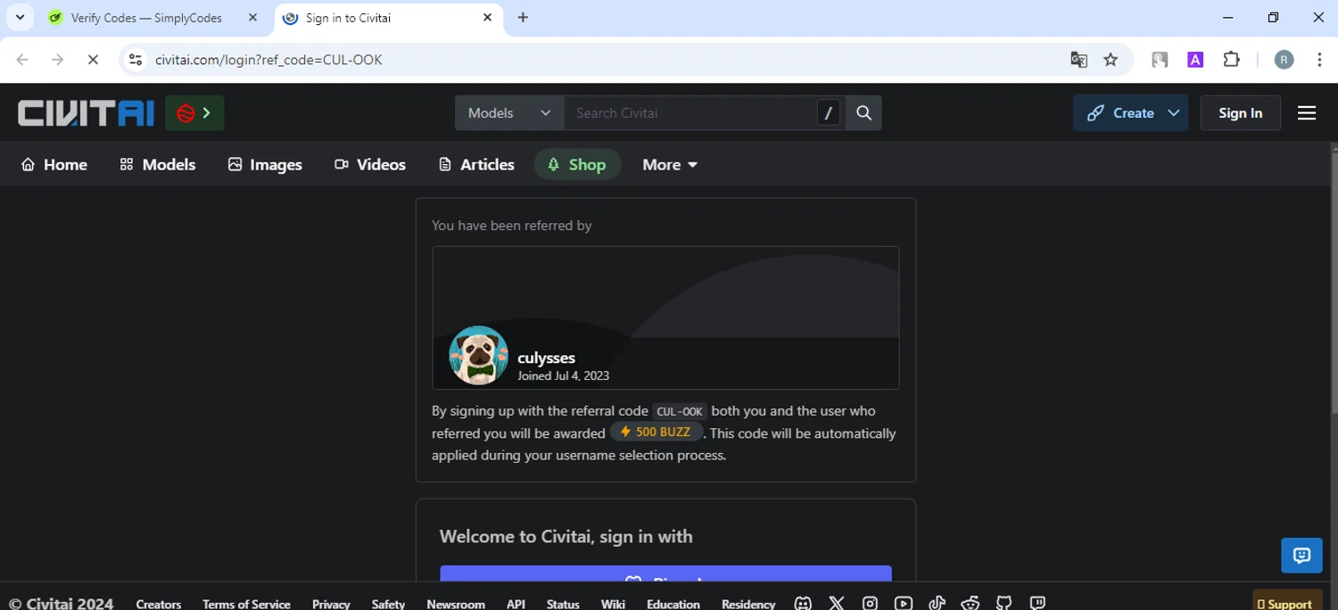Open the Instagram footer icon

870,603
